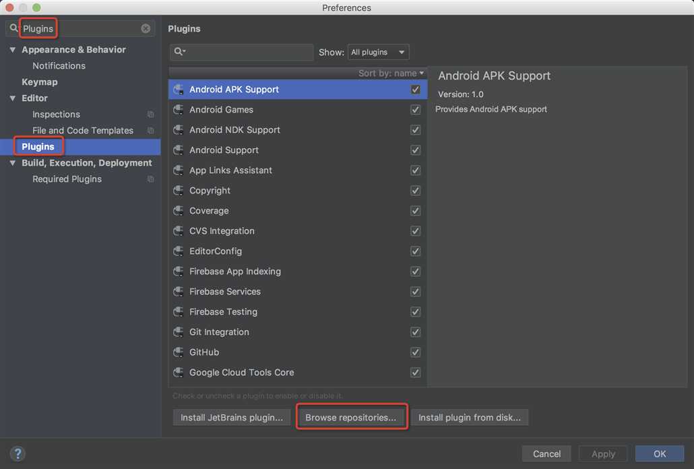Click the search magnifier icon in the sidebar

(x=13, y=28)
